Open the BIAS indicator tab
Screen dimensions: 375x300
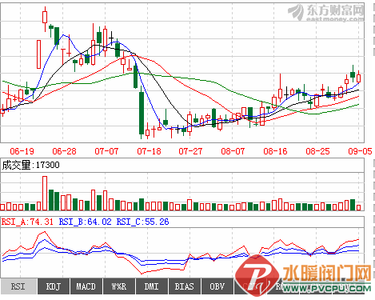click(185, 286)
